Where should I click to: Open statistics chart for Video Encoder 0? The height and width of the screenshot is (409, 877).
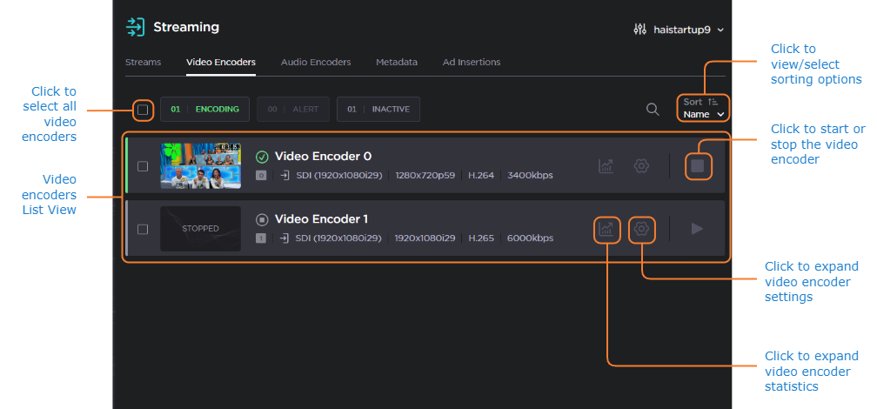tap(606, 165)
